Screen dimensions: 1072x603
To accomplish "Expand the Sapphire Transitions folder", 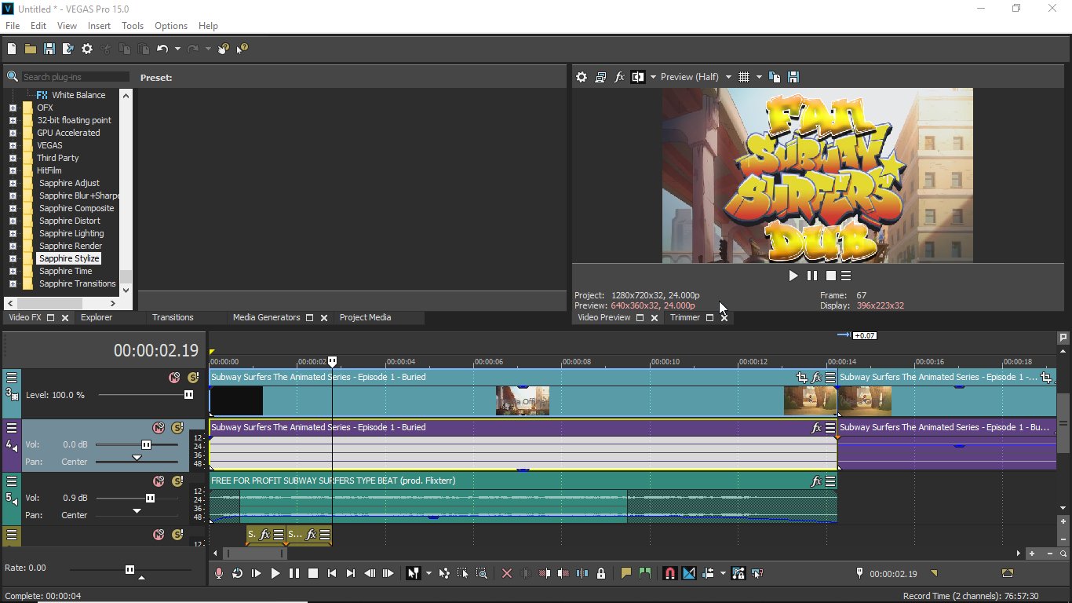I will pos(13,283).
